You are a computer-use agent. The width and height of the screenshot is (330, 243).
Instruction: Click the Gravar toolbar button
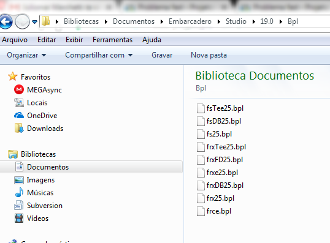click(162, 55)
